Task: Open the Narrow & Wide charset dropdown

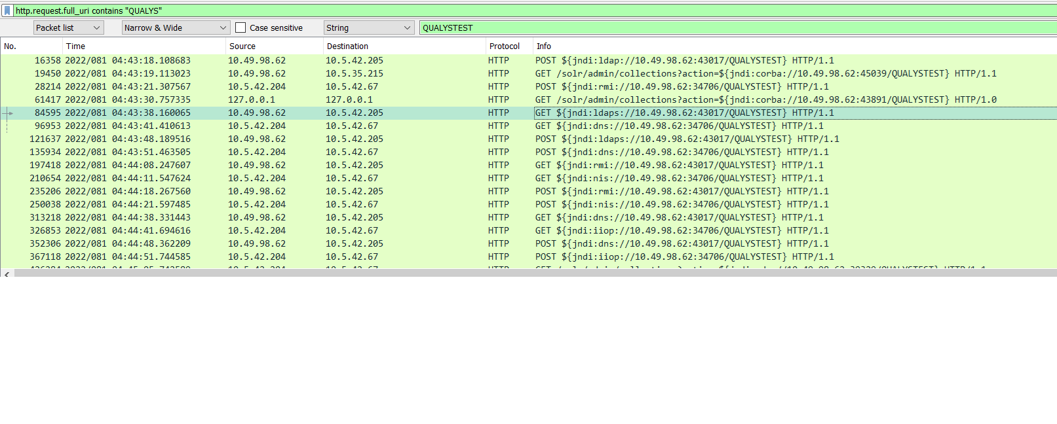Action: coord(176,27)
